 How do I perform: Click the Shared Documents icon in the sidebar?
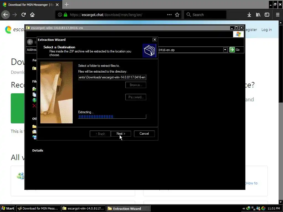pyautogui.click(x=34, y=132)
